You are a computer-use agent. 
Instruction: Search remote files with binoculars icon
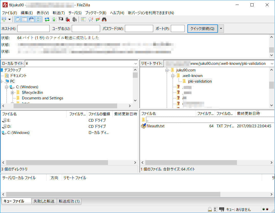(104, 19)
